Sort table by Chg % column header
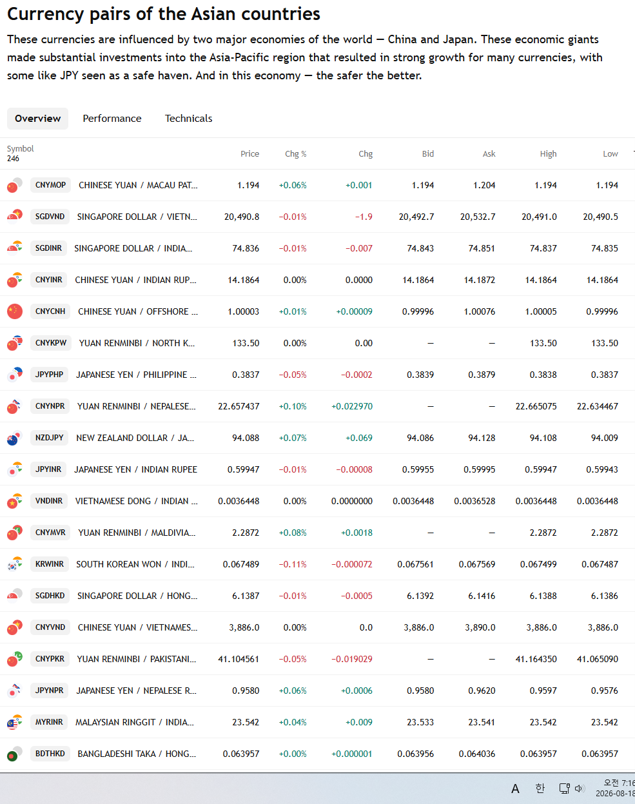The width and height of the screenshot is (635, 804). pyautogui.click(x=296, y=154)
